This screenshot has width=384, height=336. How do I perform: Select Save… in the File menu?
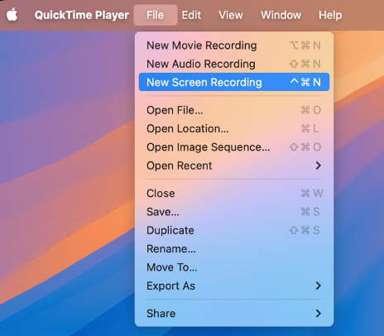(234, 212)
